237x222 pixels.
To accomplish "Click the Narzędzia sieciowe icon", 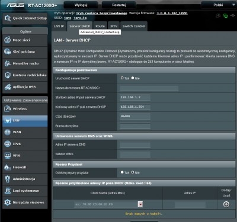I will click(x=8, y=202).
